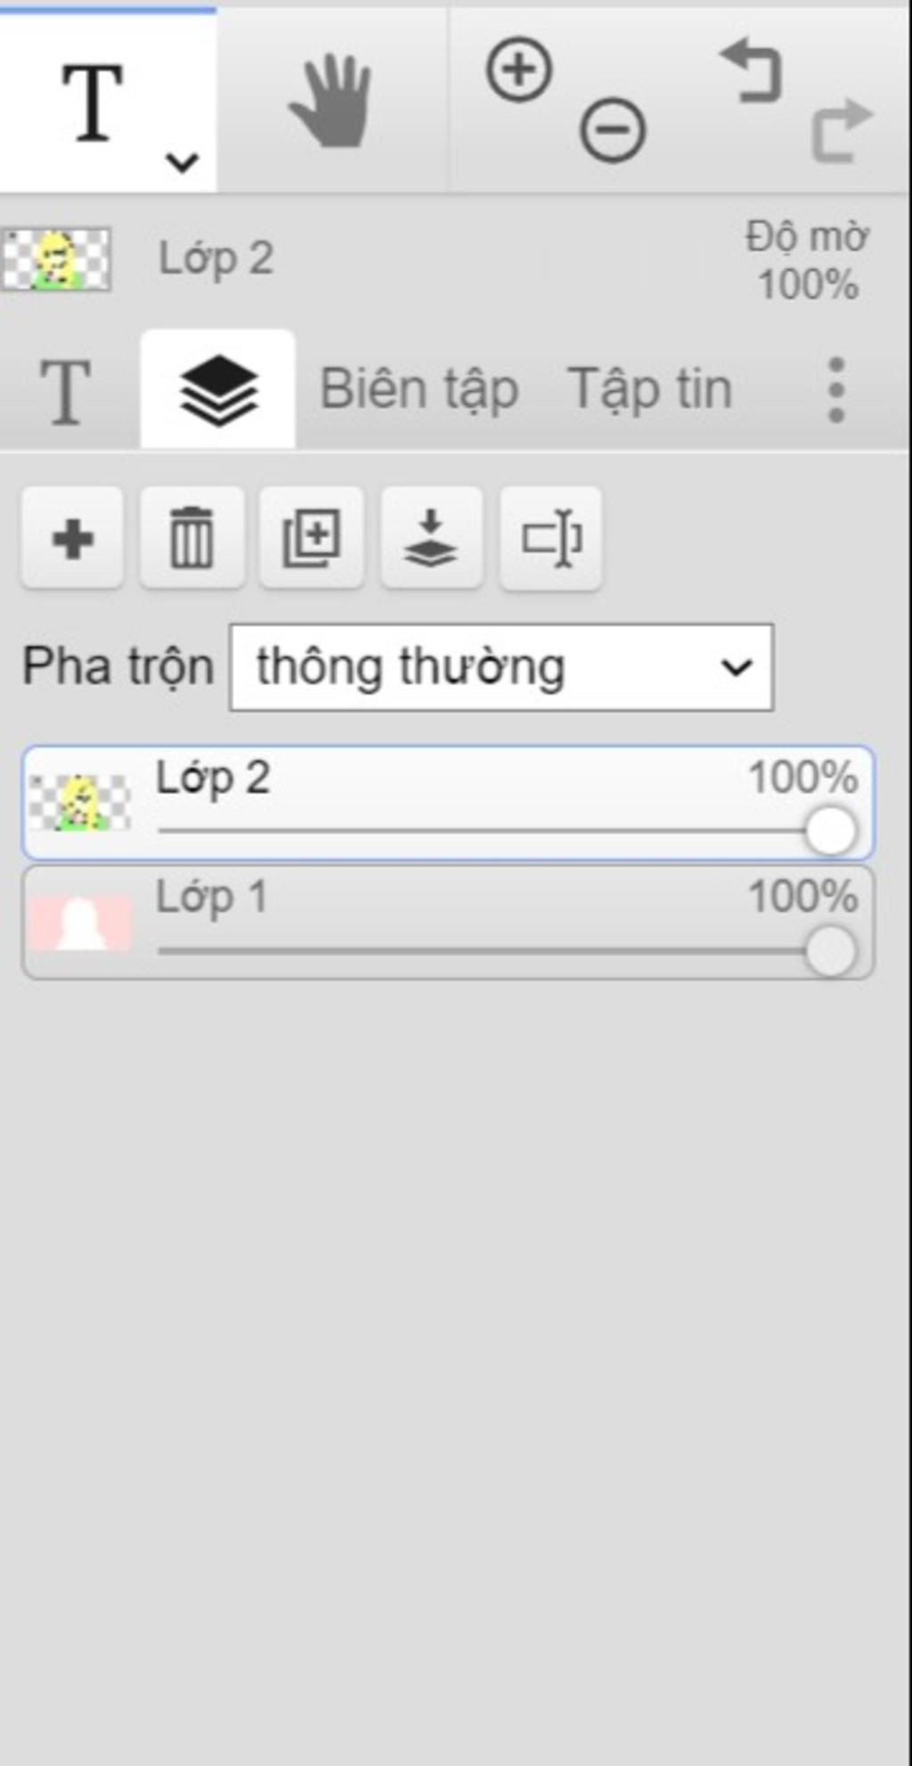Screen dimensions: 912x1766
Task: Click the Lớp 2 opacity slider handle
Action: (830, 831)
